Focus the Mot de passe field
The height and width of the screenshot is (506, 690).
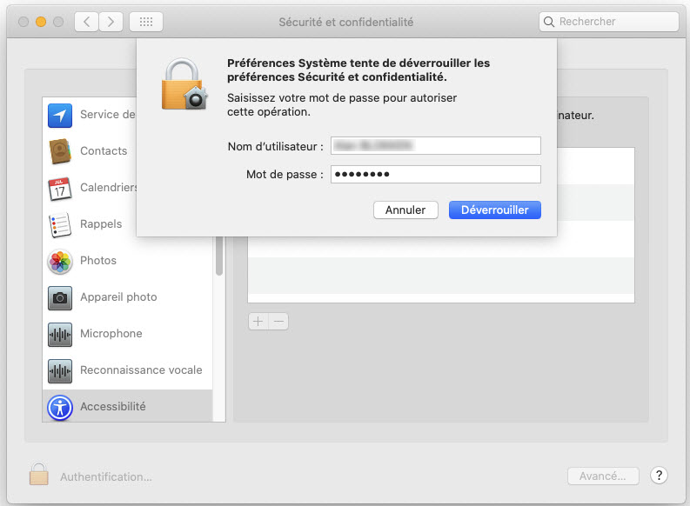coord(435,175)
